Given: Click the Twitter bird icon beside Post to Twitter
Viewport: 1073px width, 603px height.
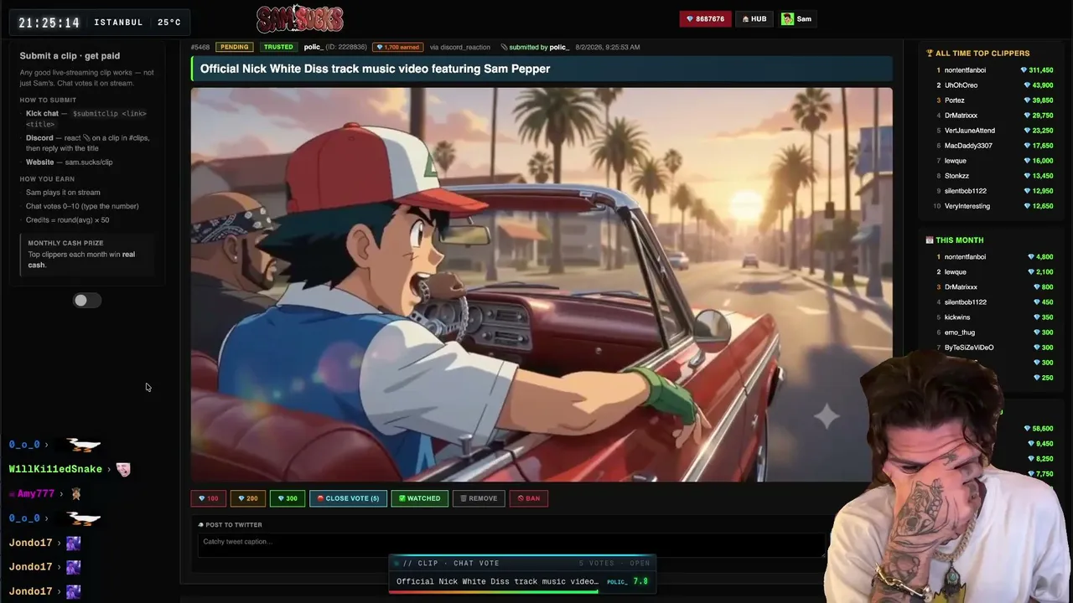Looking at the screenshot, I should coord(201,525).
